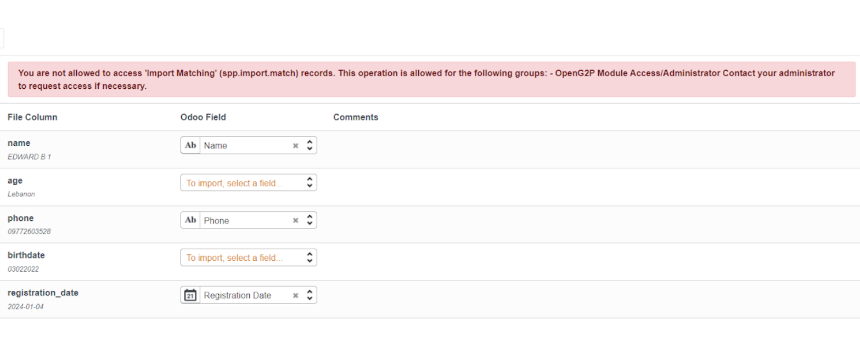Click the phone row value 09772603528
The width and height of the screenshot is (860, 343).
(29, 231)
